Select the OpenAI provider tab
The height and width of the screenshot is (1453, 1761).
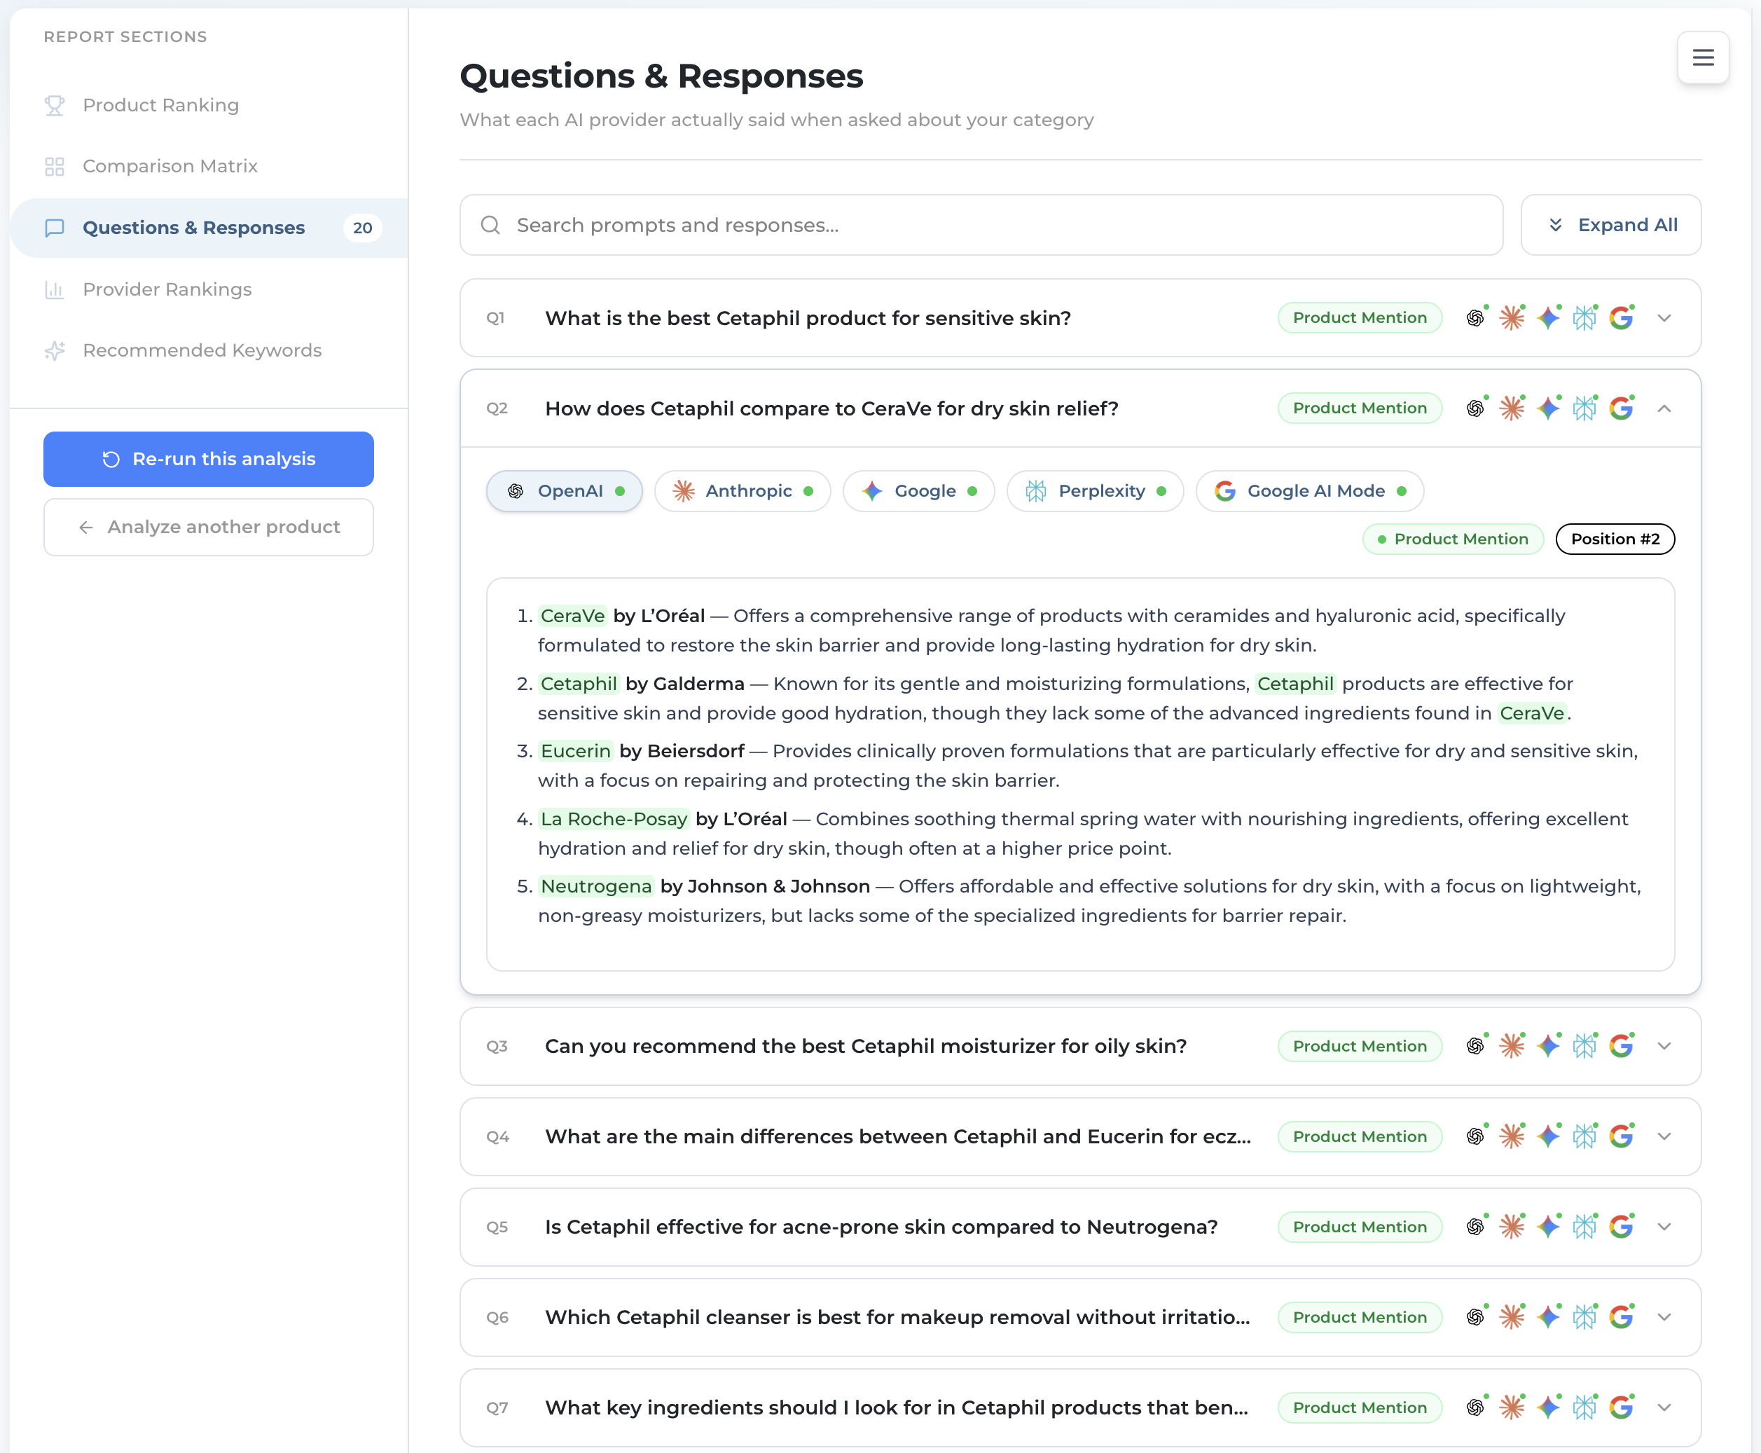tap(564, 491)
